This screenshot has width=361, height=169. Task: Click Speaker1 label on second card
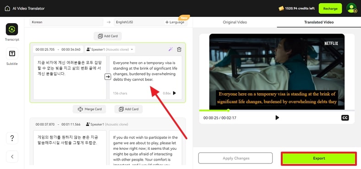pos(107,124)
